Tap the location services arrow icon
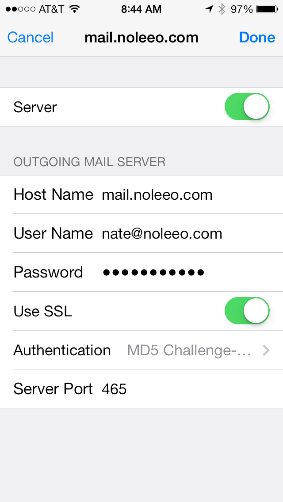Viewport: 283px width, 502px height. [x=209, y=9]
